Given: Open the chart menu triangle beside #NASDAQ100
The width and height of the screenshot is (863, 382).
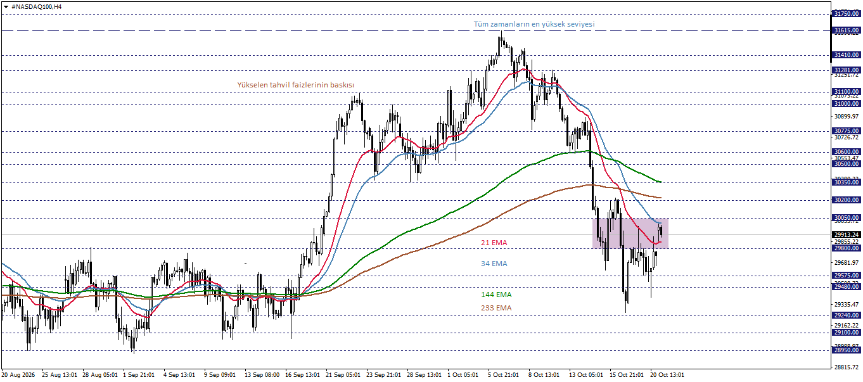Looking at the screenshot, I should (6, 6).
